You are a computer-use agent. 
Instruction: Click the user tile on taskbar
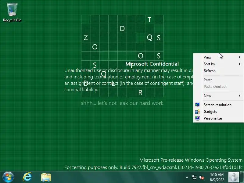pyautogui.click(x=233, y=177)
